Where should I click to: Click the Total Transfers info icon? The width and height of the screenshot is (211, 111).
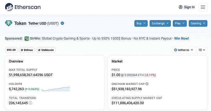point(31,103)
